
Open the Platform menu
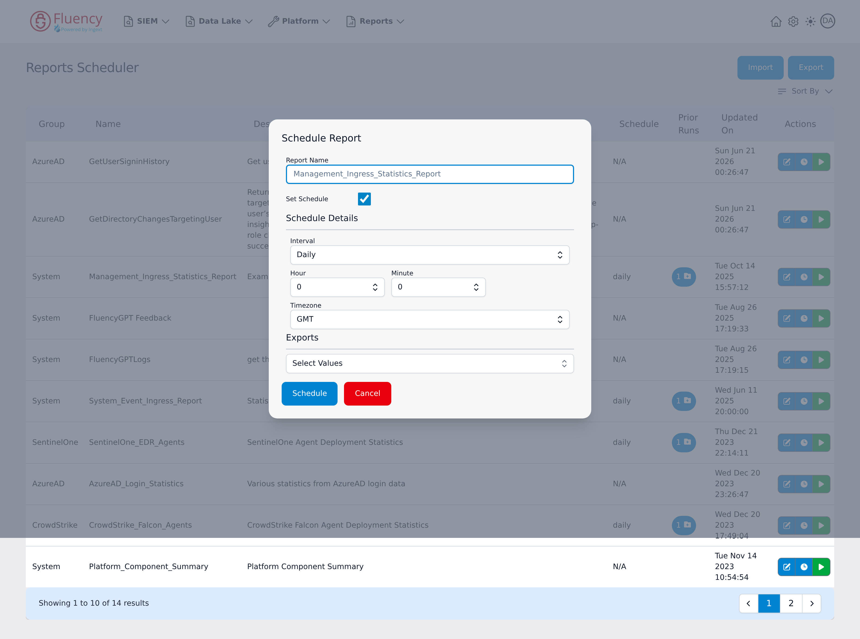click(x=299, y=21)
